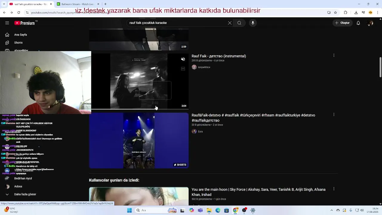Open You are the main hoon video title
This screenshot has width=382, height=215.
258,192
